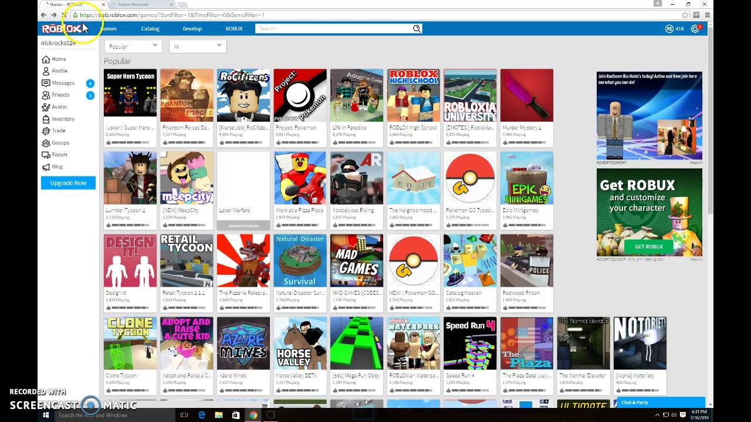751x422 pixels.
Task: Open the Chrome menu icon
Action: 708,15
